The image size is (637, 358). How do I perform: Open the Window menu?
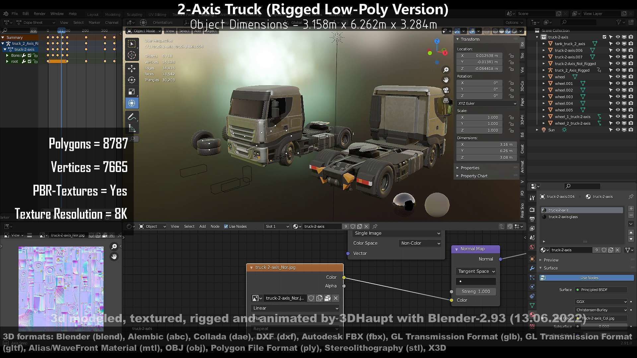[57, 14]
